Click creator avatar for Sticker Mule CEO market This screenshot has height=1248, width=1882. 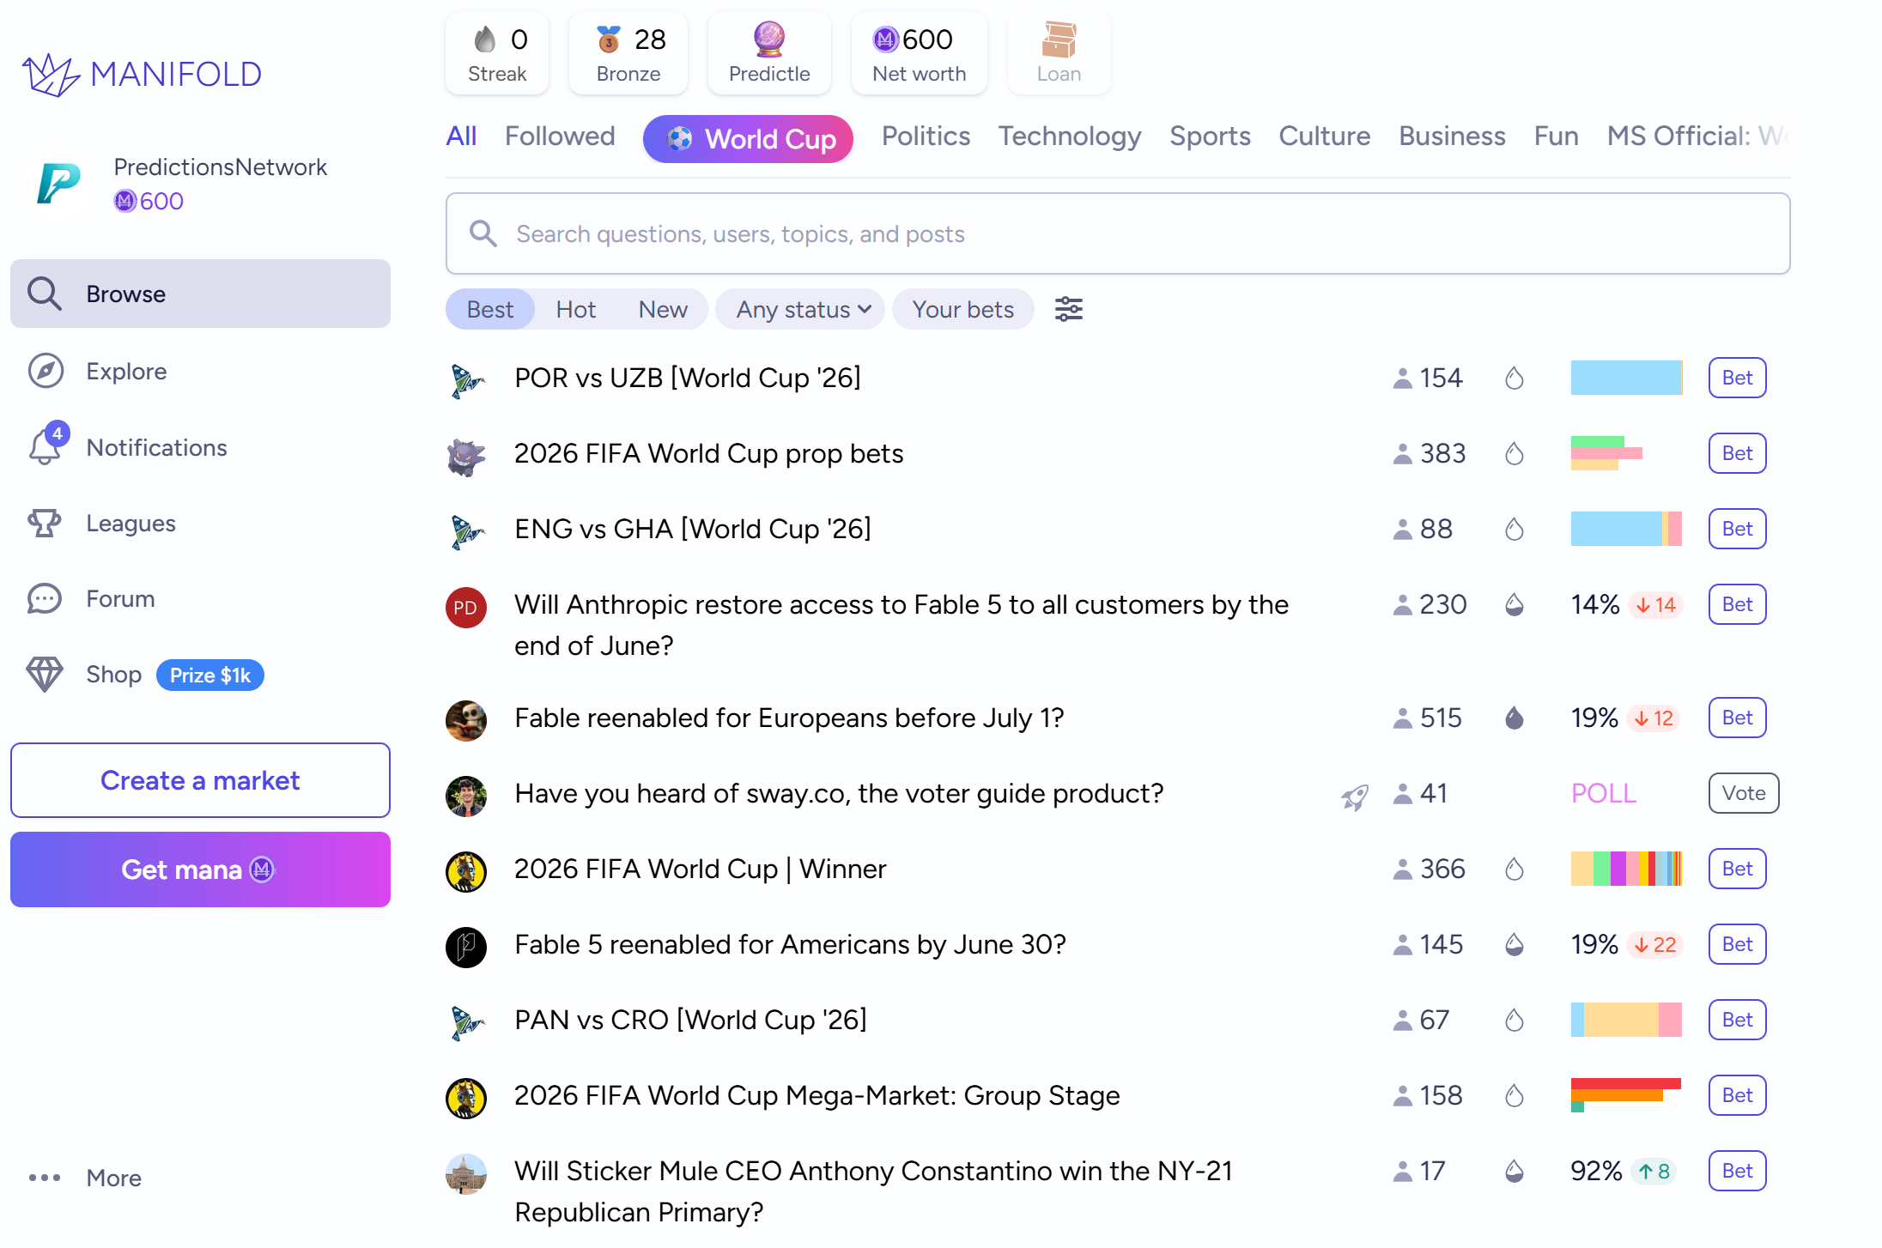(x=466, y=1174)
